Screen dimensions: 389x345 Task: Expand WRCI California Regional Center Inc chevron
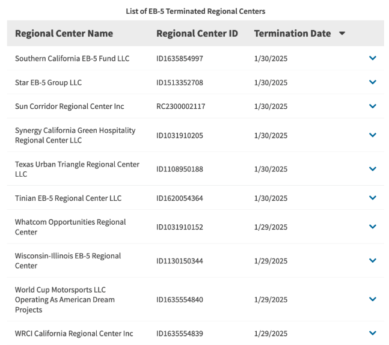pyautogui.click(x=373, y=333)
